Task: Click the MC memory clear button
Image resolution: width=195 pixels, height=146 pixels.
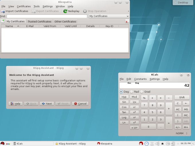Action: point(186,115)
